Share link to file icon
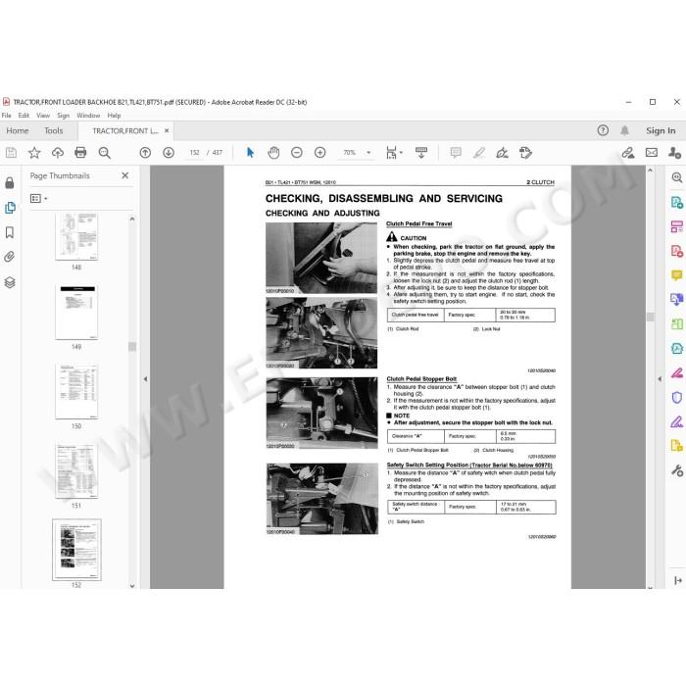Viewport: 686px width, 686px height. coord(628,153)
